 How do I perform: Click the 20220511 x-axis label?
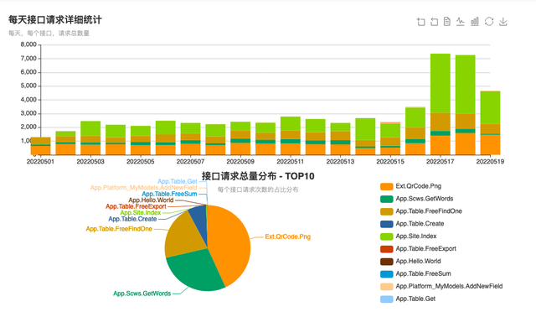(291, 161)
